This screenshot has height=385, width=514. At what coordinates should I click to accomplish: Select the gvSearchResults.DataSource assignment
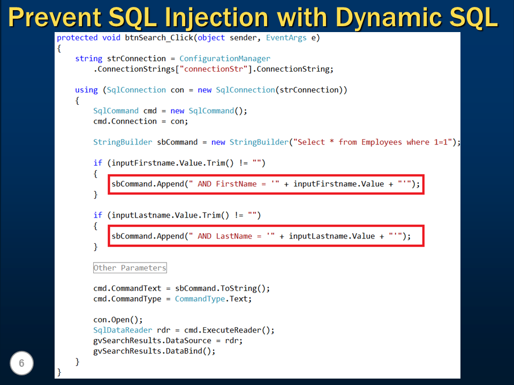tap(168, 340)
